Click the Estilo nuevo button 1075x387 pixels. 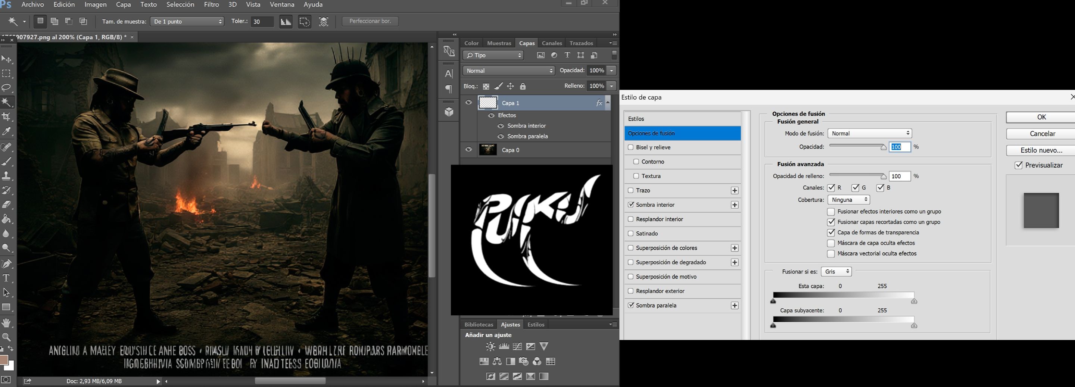click(1041, 150)
